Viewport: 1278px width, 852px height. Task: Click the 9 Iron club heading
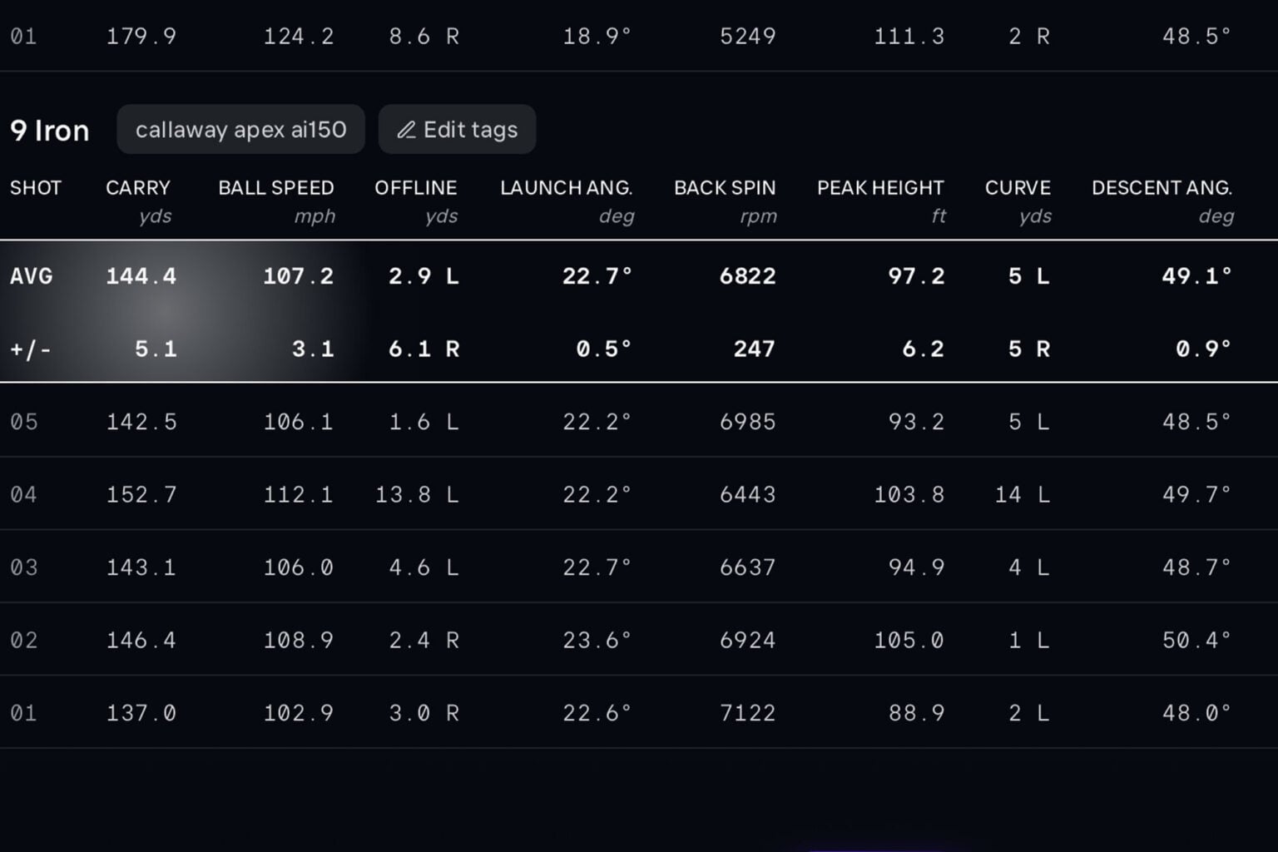click(49, 130)
